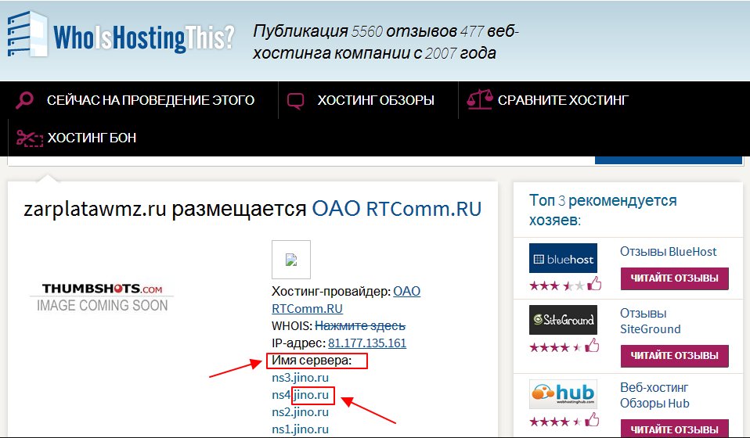Click the Web Hosting Hub logo
Image resolution: width=750 pixels, height=438 pixels.
pos(563,394)
